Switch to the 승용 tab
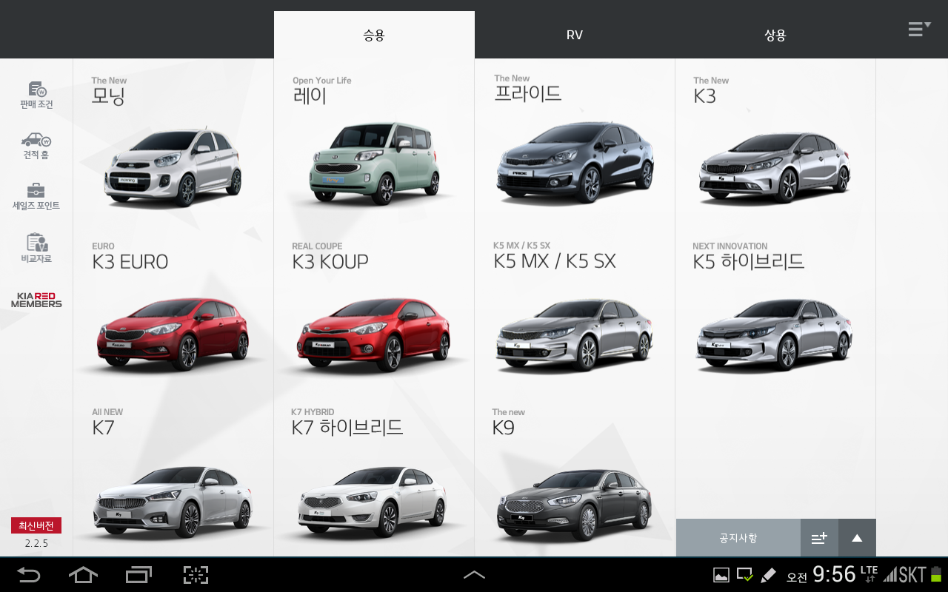The image size is (948, 592). (374, 35)
